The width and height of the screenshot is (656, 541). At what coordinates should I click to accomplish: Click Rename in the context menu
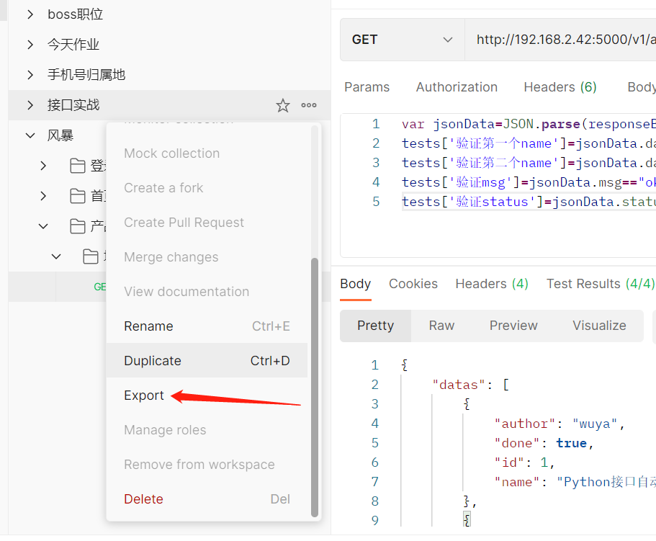point(148,326)
